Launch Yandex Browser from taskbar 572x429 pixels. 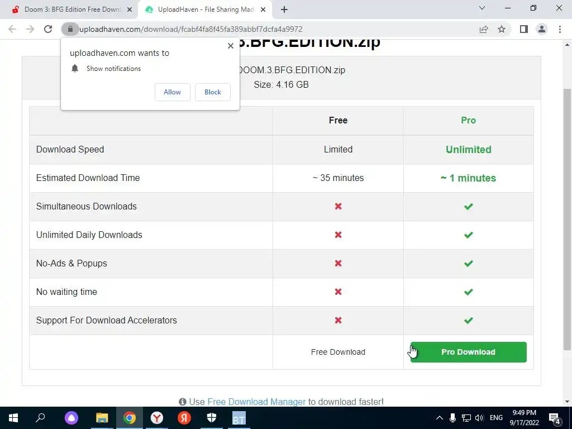[x=157, y=418]
